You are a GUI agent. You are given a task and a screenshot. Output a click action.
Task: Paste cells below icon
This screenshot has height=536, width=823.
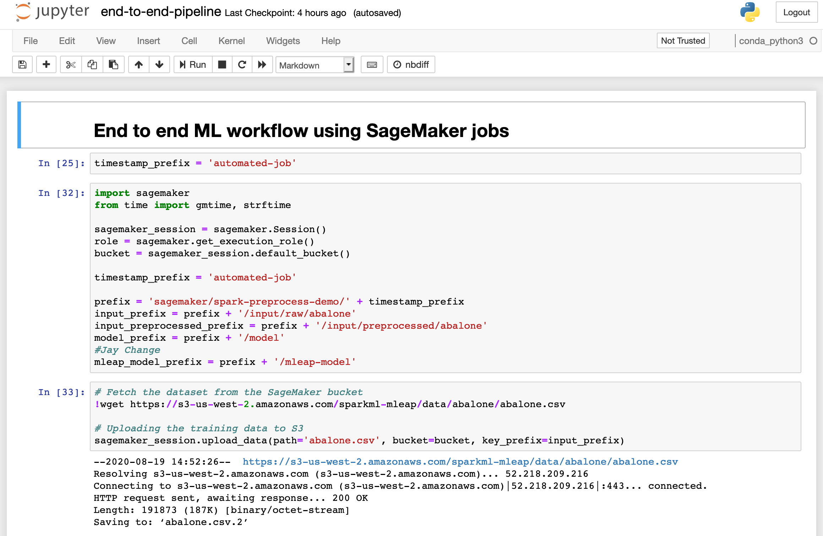click(x=113, y=65)
